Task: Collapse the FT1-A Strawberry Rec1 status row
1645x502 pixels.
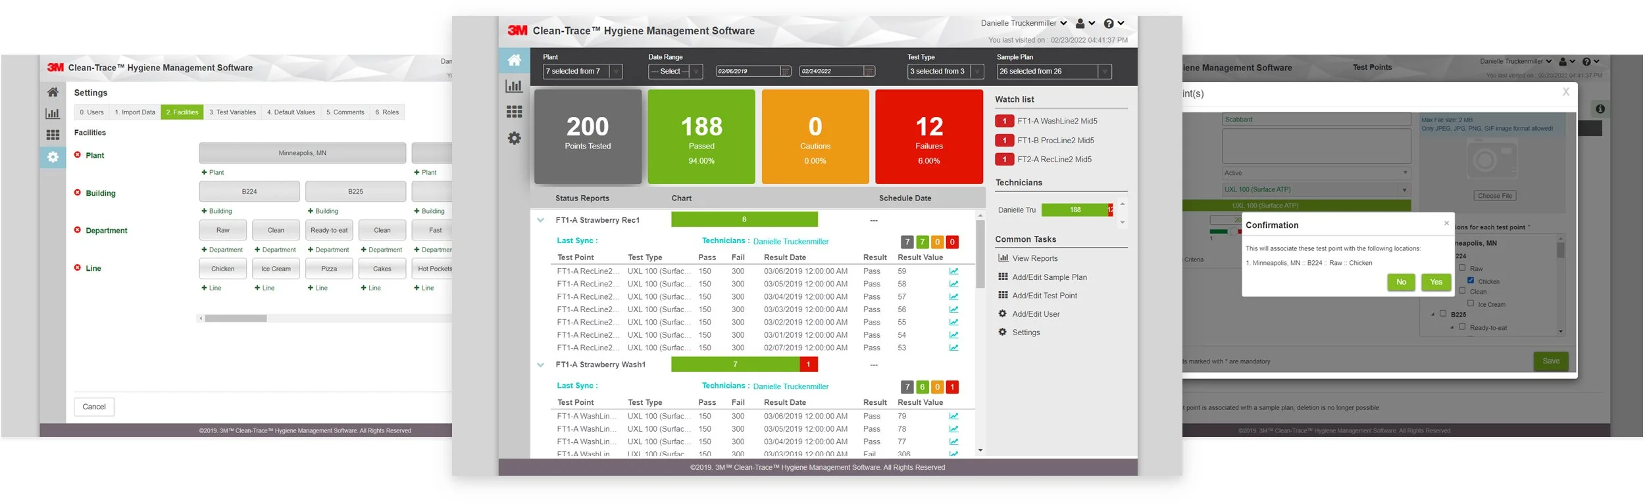Action: (x=541, y=220)
